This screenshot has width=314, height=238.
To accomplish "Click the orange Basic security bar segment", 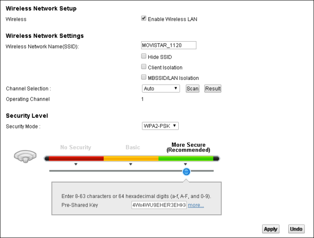I will (x=131, y=158).
